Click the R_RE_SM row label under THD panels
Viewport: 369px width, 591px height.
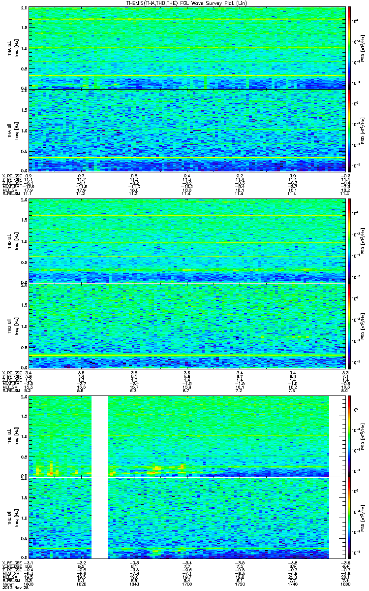point(11,391)
